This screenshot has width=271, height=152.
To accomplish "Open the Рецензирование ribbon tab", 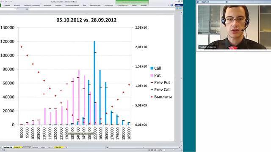I will (x=72, y=5).
